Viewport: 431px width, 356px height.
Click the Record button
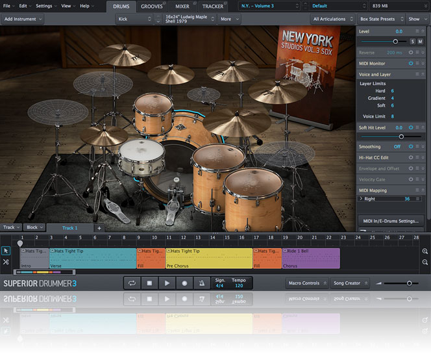pyautogui.click(x=184, y=283)
